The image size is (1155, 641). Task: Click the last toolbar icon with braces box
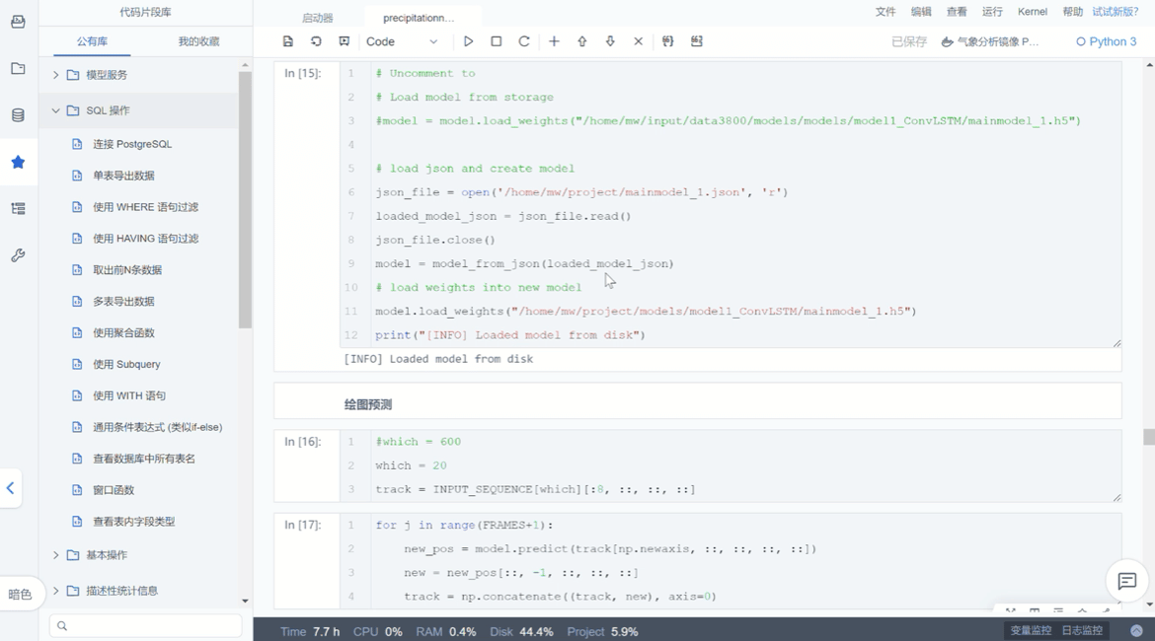coord(696,42)
